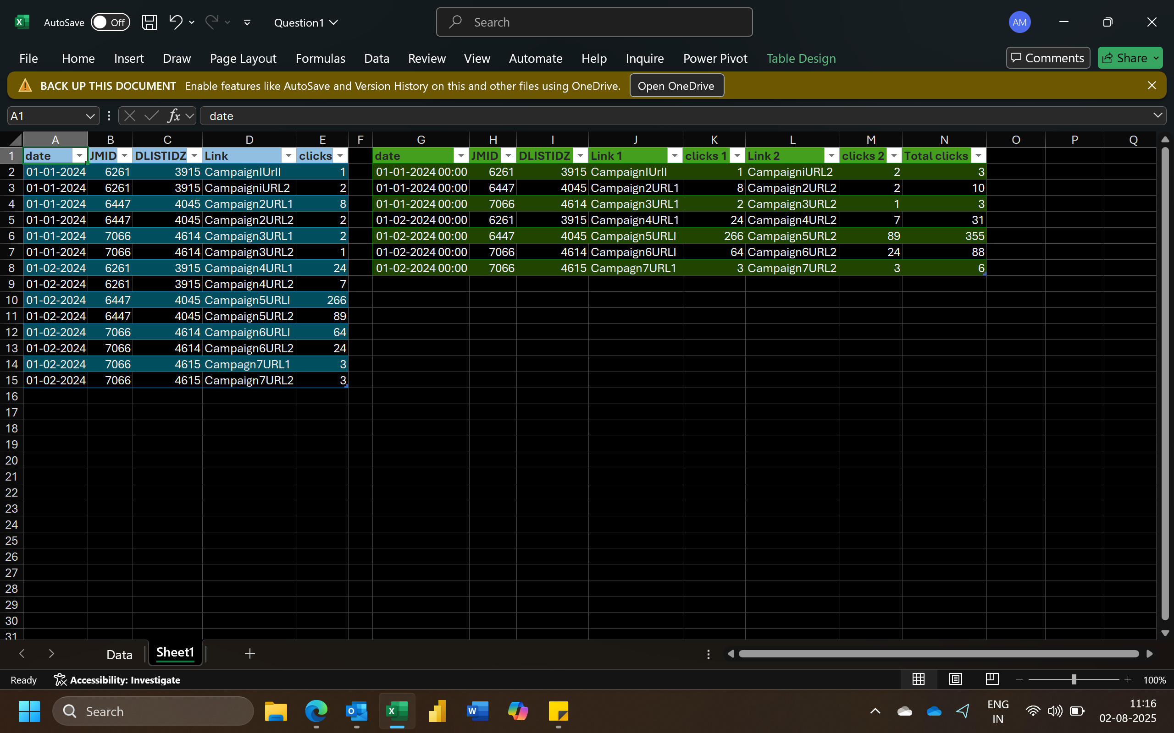Image resolution: width=1174 pixels, height=733 pixels.
Task: Open Copilot from the taskbar
Action: point(517,711)
